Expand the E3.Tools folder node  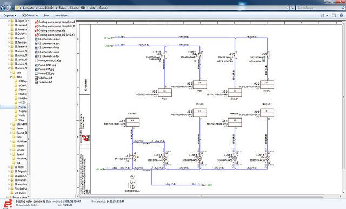(9, 167)
